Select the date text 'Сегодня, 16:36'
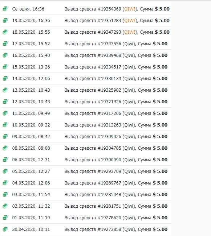 [28, 9]
